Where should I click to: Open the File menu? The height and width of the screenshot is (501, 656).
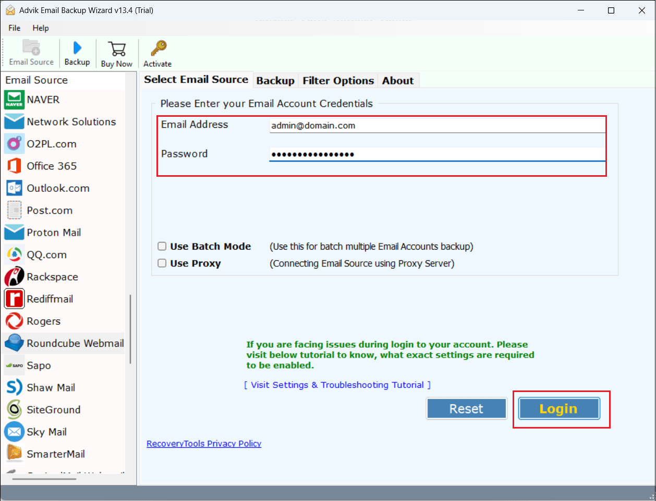click(15, 28)
